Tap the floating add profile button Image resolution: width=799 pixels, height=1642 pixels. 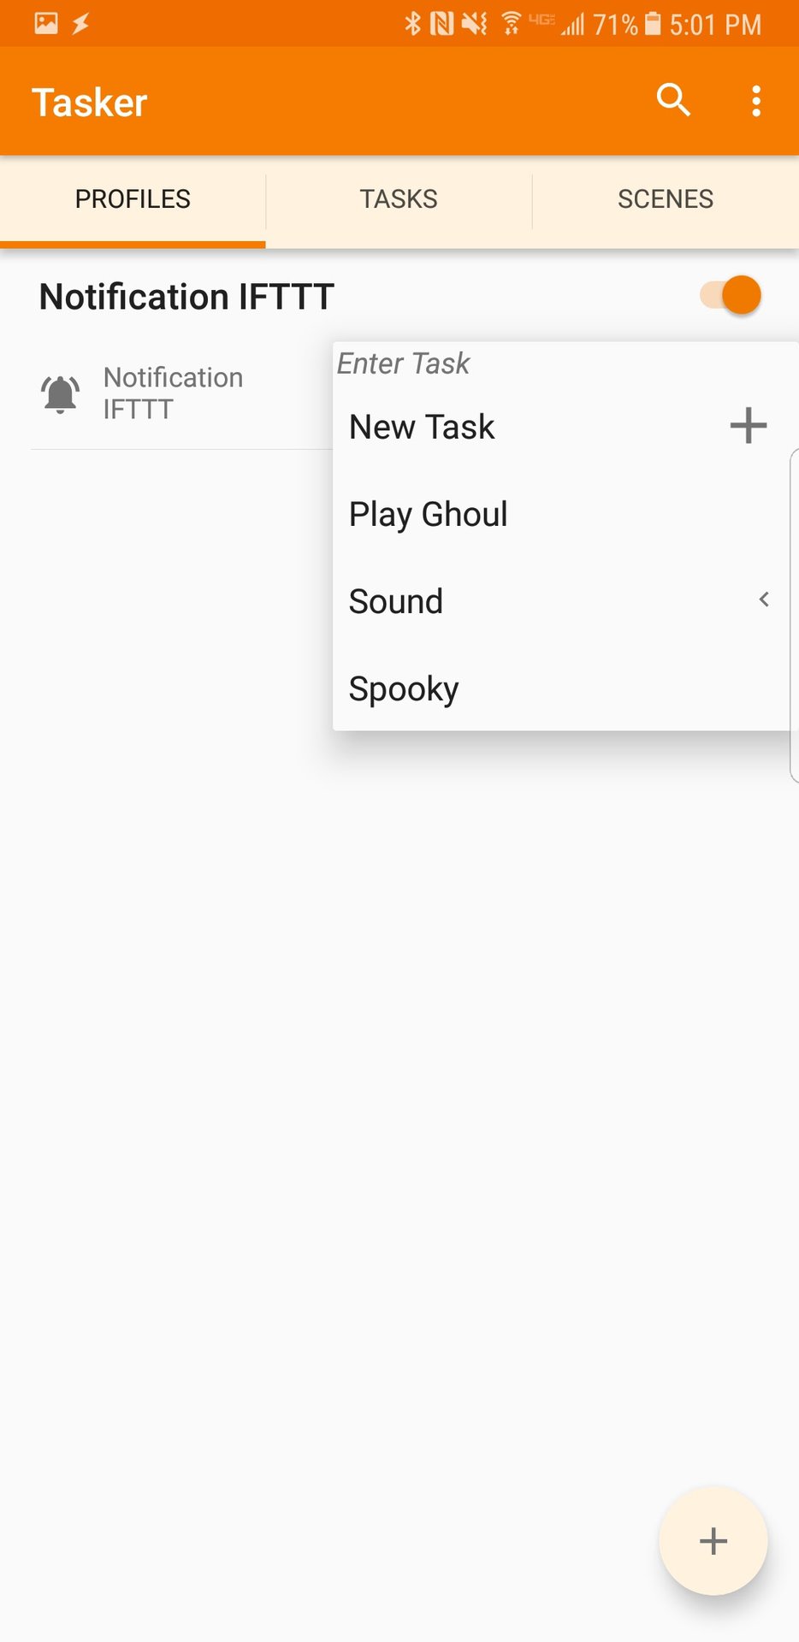[713, 1540]
